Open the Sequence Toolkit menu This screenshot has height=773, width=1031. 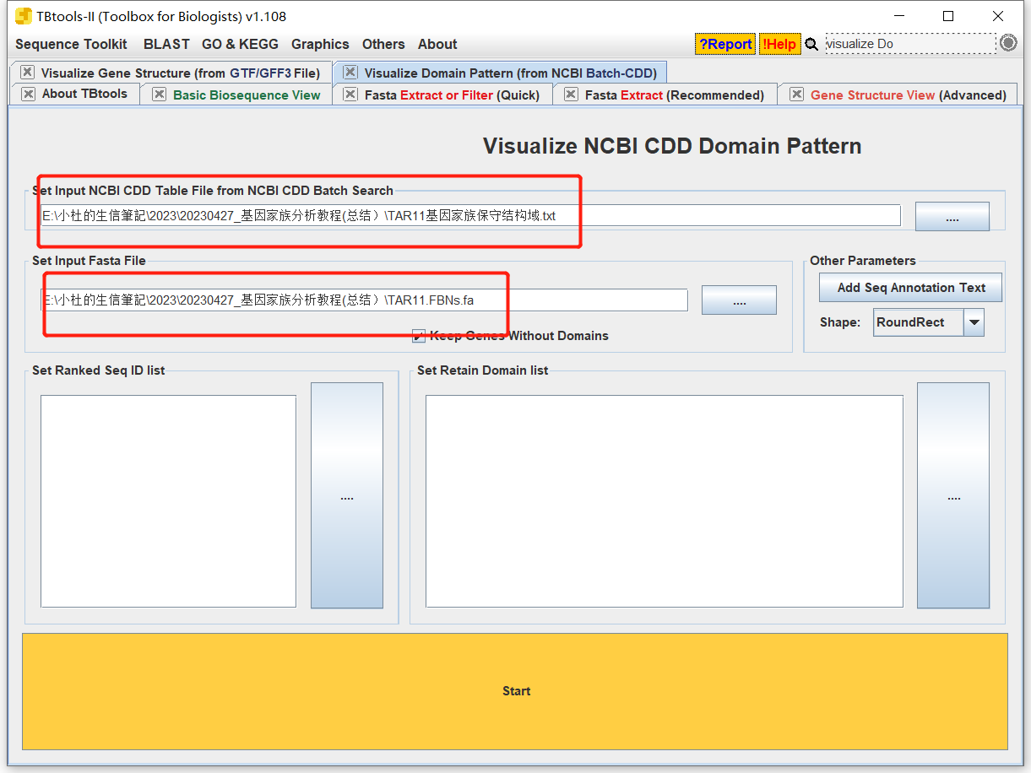click(x=71, y=44)
